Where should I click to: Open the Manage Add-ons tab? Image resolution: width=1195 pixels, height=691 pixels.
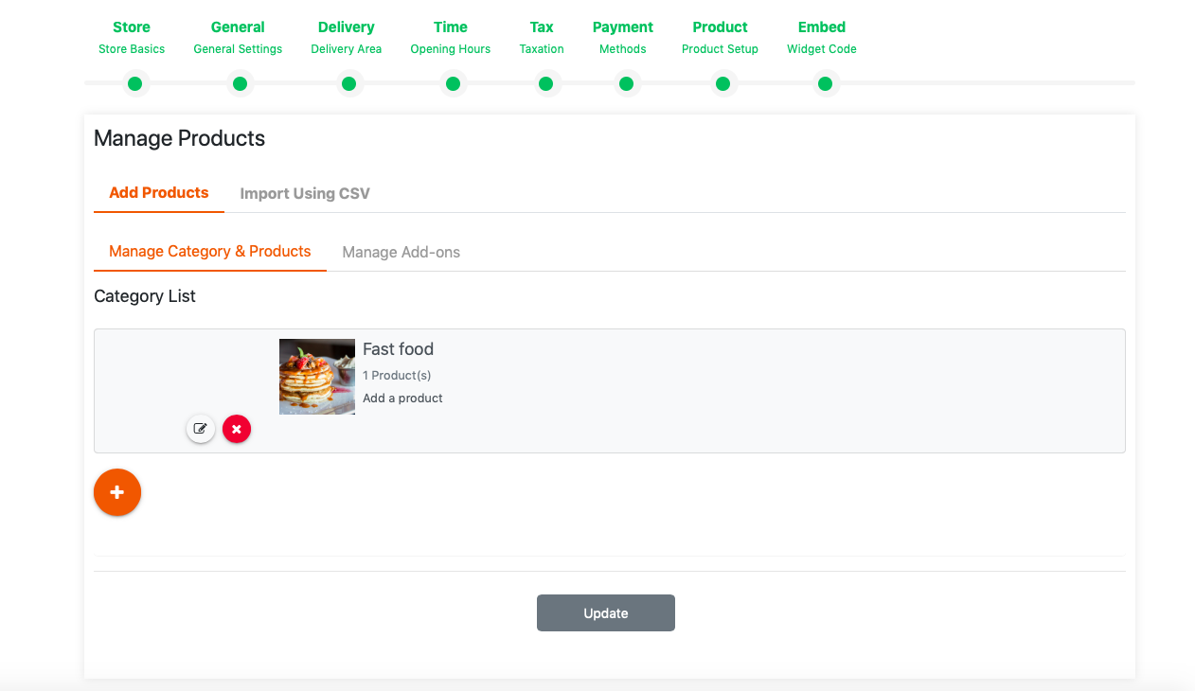pyautogui.click(x=401, y=252)
